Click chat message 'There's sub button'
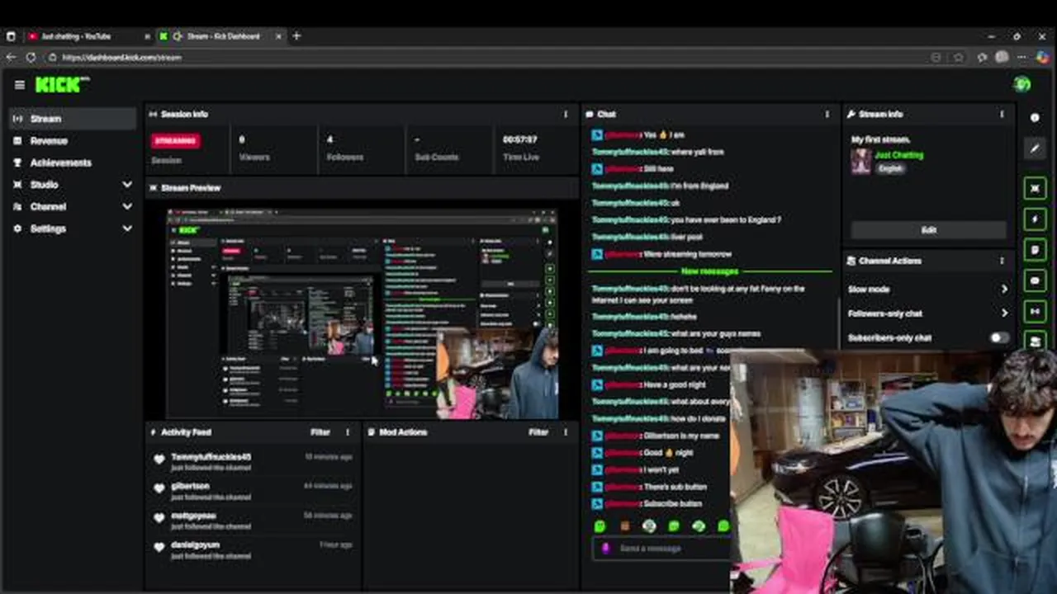1057x594 pixels. (675, 487)
